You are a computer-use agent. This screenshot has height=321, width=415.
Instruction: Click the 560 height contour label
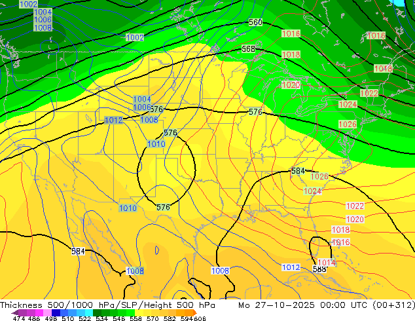pyautogui.click(x=255, y=22)
